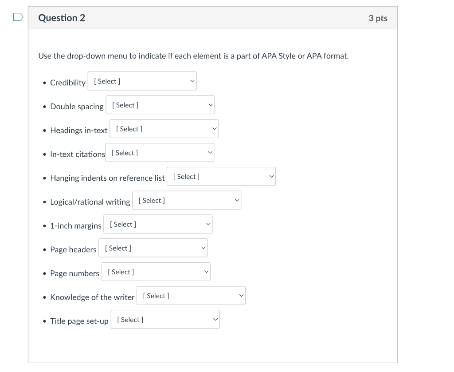Open the In-text citations dropdown
Viewport: 454px width, 372px height.
[160, 153]
